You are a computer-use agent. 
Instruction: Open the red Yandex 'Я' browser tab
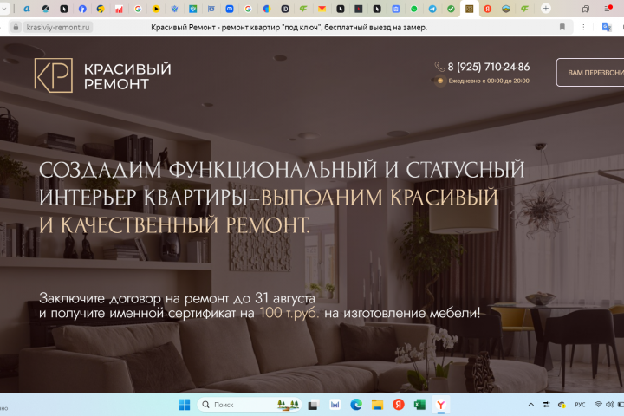tap(487, 9)
